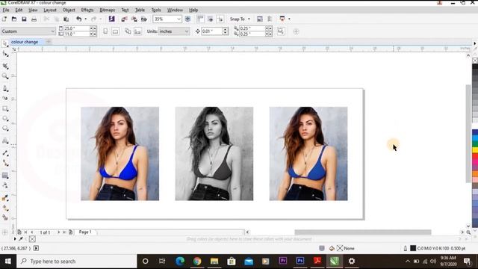Image resolution: width=478 pixels, height=269 pixels.
Task: Toggle Show Guidelines button
Action: (x=220, y=19)
